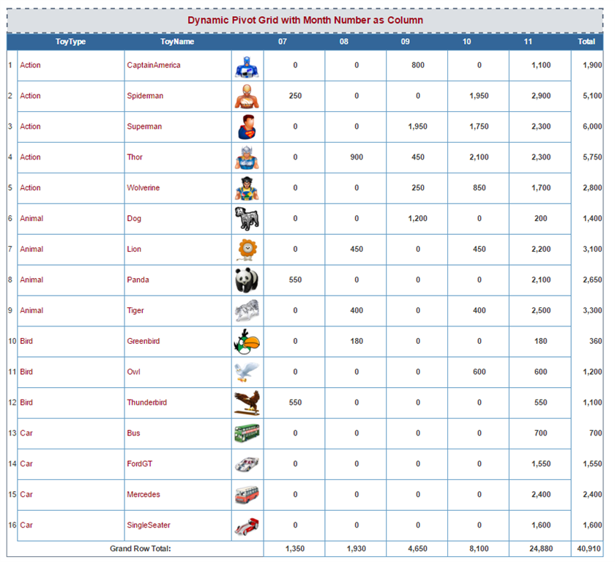Viewport: 615px width, 562px height.
Task: Sort by the ToyType column header
Action: [70, 42]
